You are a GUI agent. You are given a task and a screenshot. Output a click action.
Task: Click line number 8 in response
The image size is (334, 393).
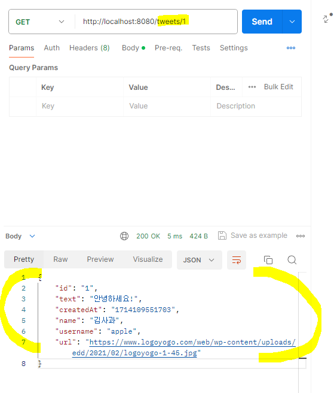pyautogui.click(x=23, y=364)
